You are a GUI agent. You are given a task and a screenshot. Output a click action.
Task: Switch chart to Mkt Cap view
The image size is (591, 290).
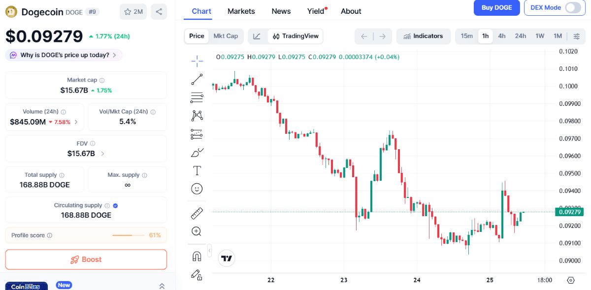point(226,36)
